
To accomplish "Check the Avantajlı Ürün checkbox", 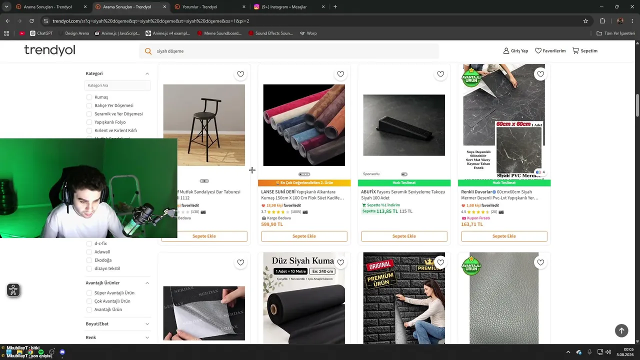I will click(x=89, y=309).
